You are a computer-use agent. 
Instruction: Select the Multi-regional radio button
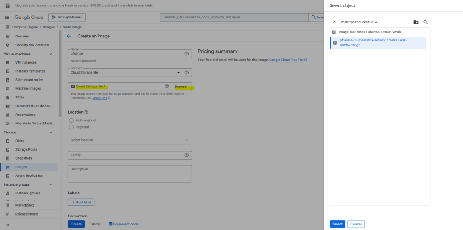tap(71, 120)
